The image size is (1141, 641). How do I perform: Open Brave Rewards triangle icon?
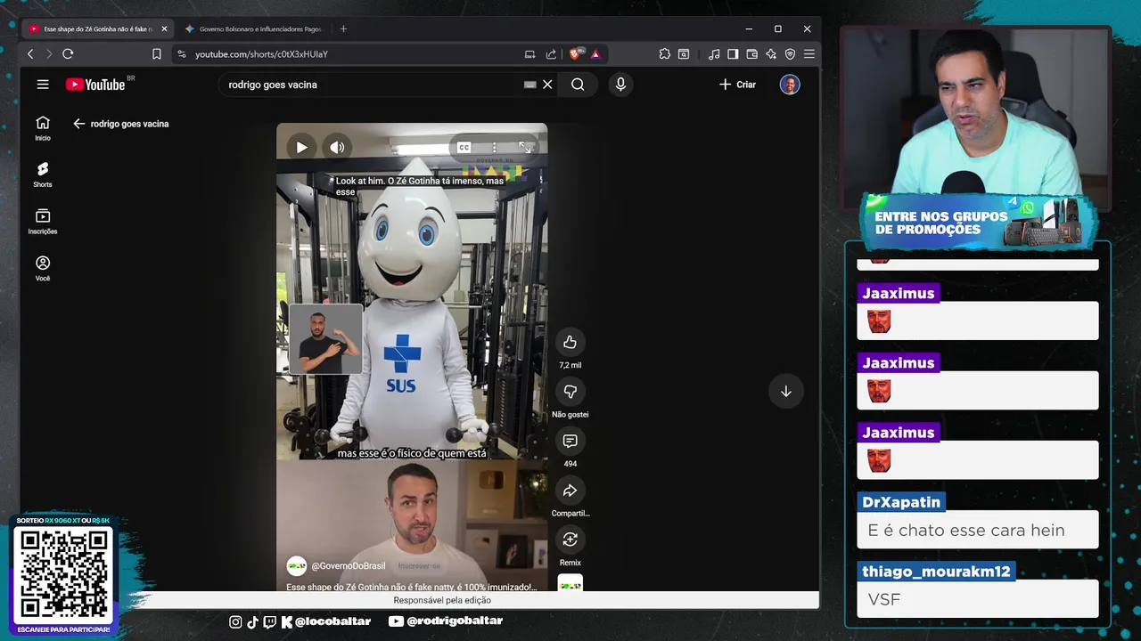coord(595,54)
